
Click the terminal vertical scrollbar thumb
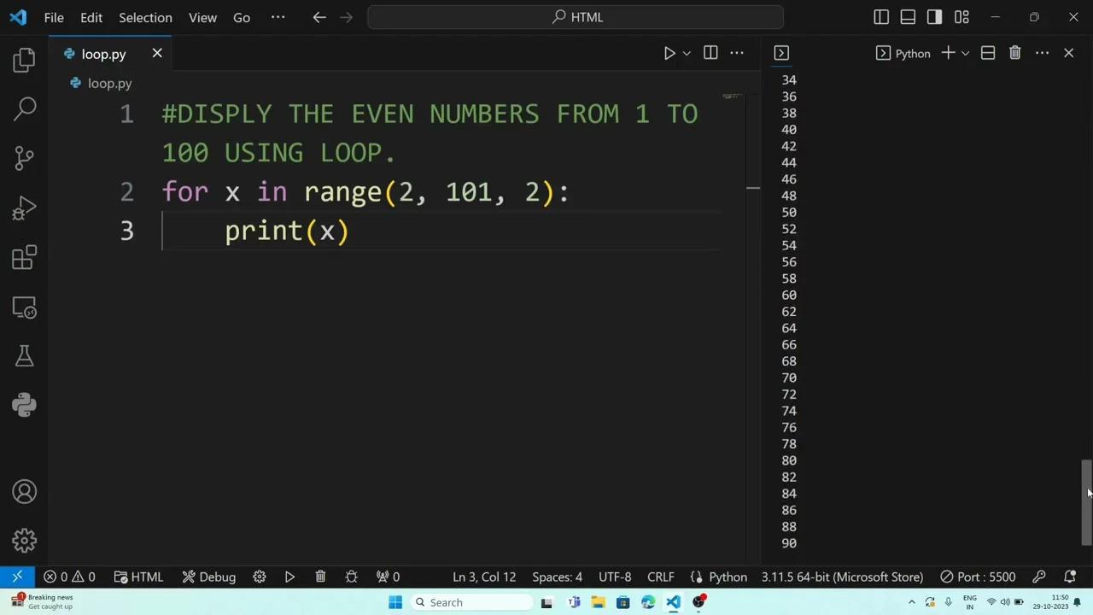(x=1086, y=502)
